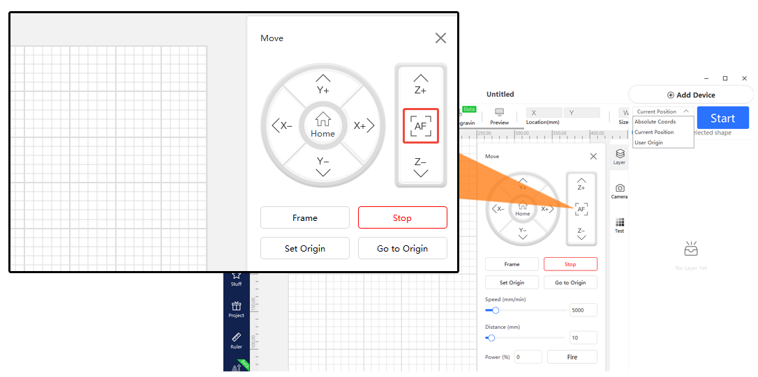Viewport: 758px width, 377px height.
Task: Click Frame button in the small Move panel
Action: (x=512, y=264)
